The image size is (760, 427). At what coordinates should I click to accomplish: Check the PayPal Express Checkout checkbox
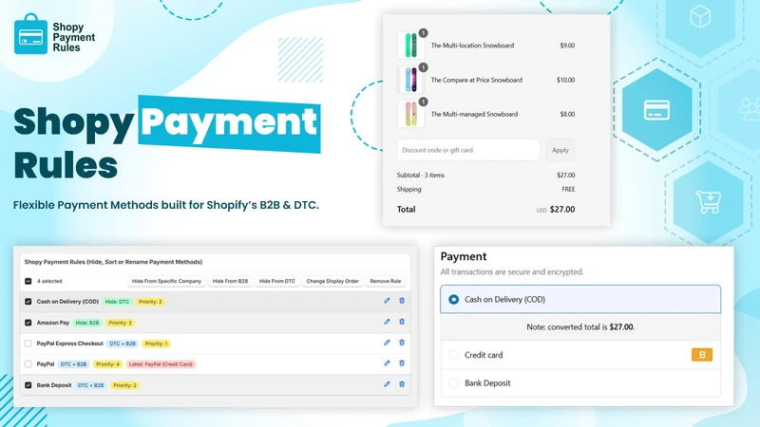pyautogui.click(x=28, y=343)
